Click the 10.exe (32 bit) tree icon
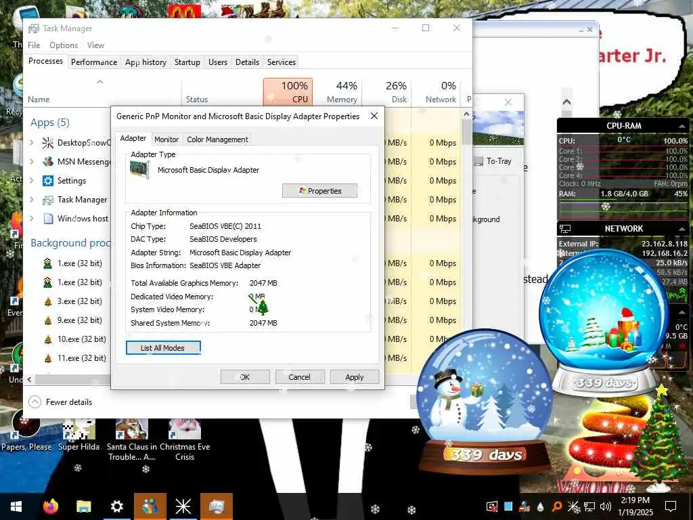Screen dimensions: 693x520 48,340
